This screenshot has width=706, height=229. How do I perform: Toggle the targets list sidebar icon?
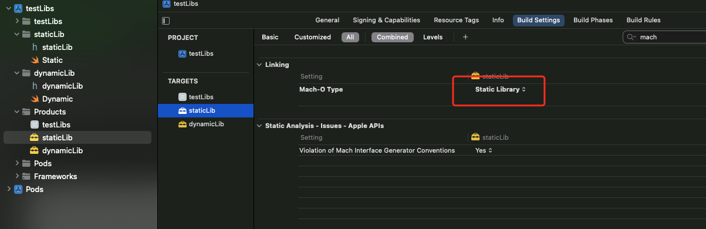[166, 21]
